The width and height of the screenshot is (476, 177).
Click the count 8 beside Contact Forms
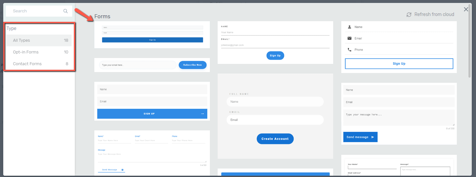coord(67,64)
